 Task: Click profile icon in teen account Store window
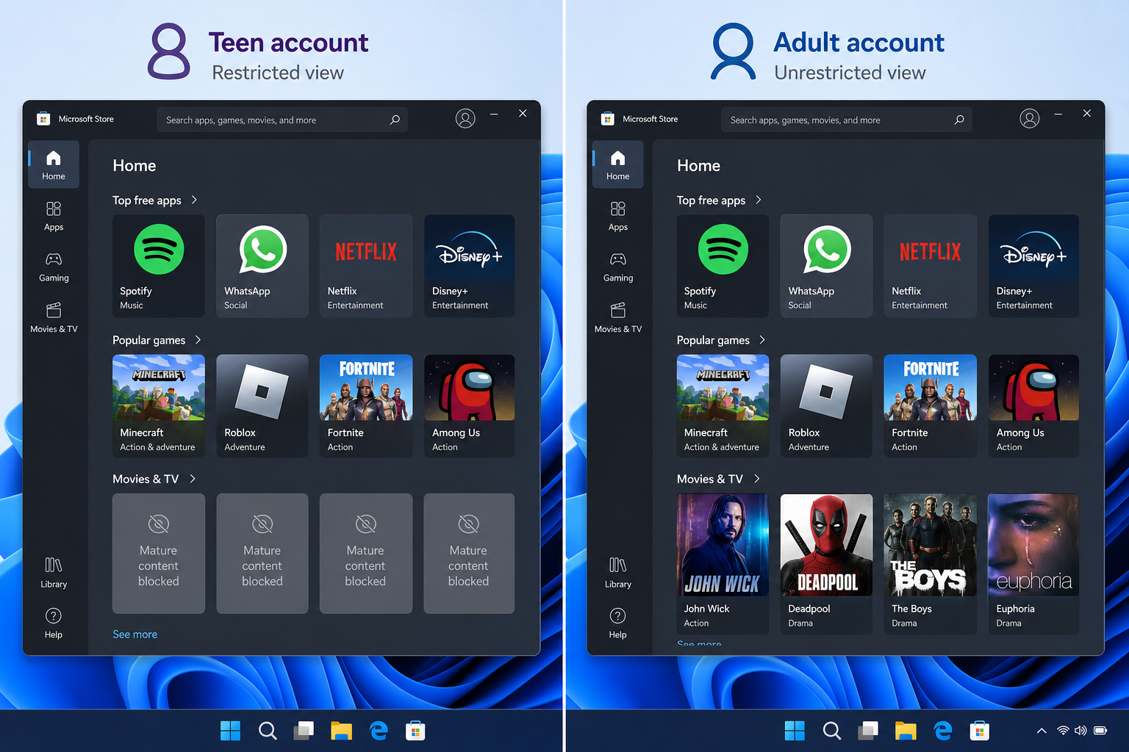pyautogui.click(x=465, y=118)
